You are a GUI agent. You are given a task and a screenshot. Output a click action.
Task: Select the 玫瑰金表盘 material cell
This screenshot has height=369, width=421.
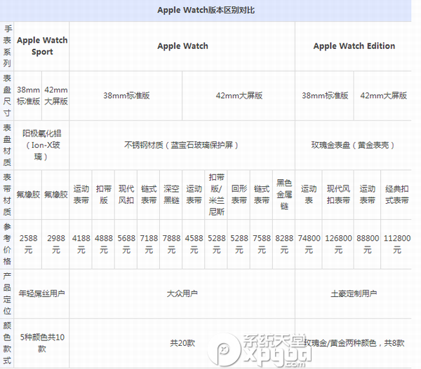354,145
